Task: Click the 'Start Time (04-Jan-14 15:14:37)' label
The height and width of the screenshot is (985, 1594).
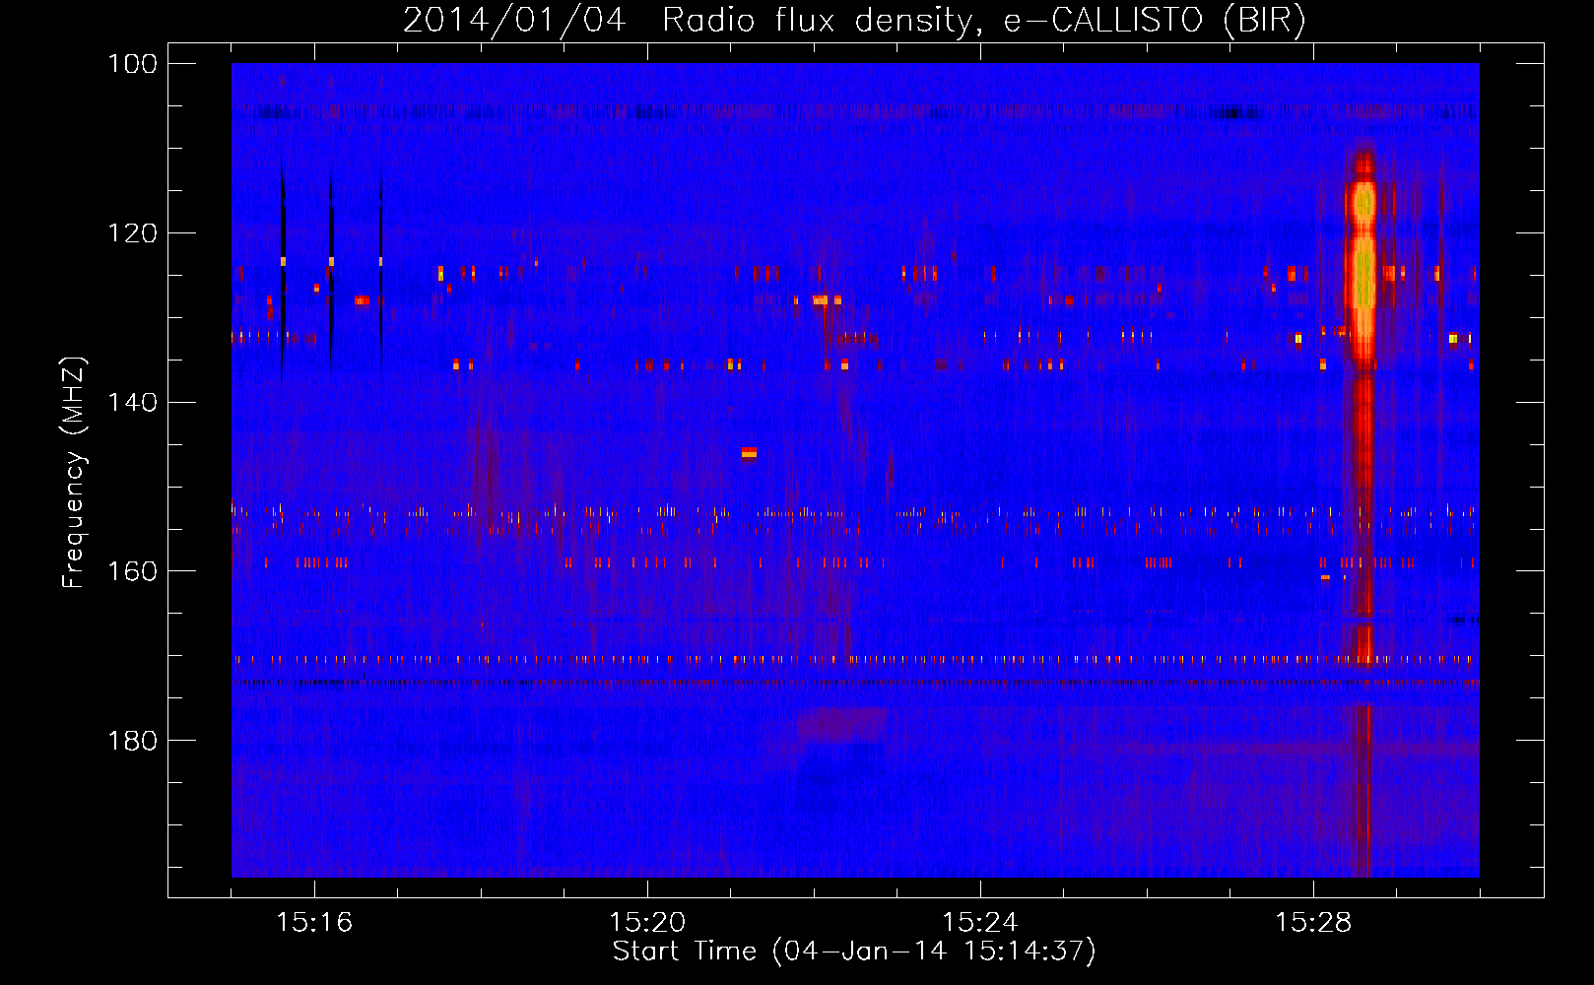Action: point(854,952)
